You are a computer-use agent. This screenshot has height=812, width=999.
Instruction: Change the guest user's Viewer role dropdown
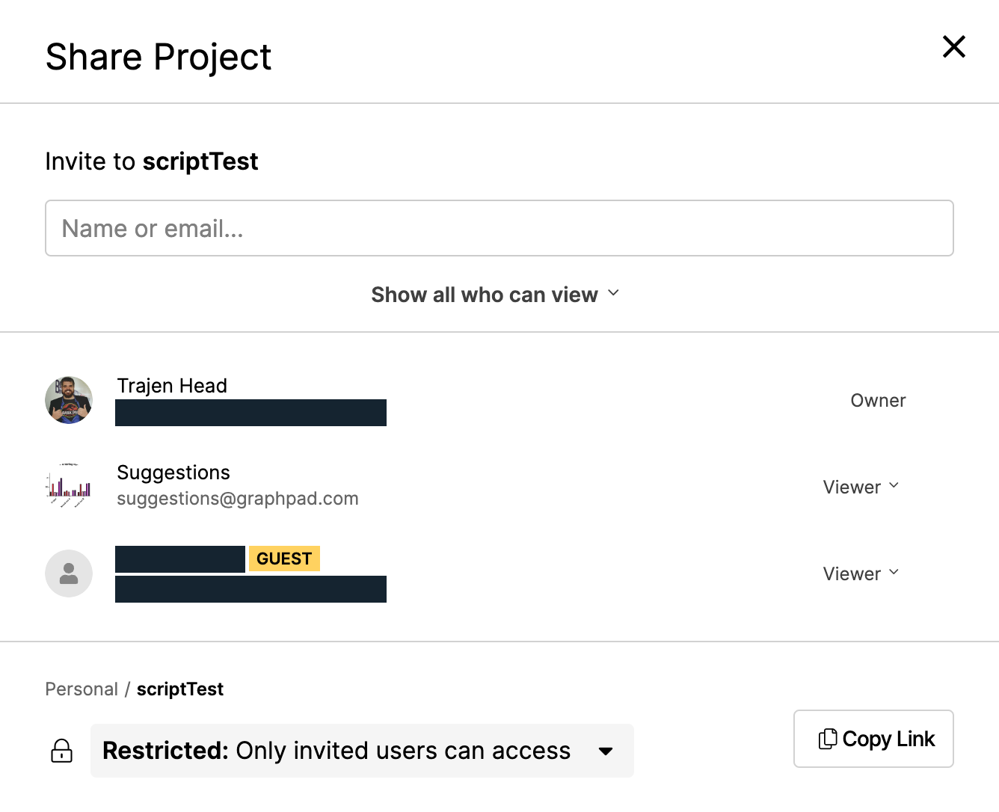tap(860, 574)
